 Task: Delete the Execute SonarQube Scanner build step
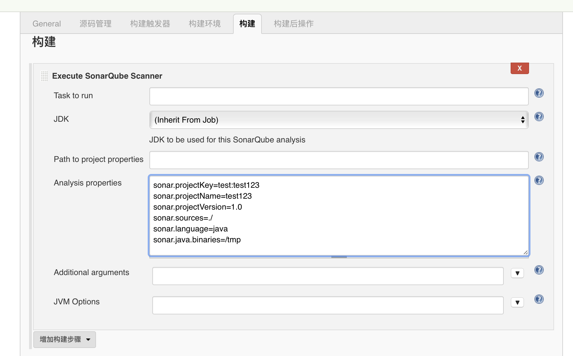click(x=520, y=68)
